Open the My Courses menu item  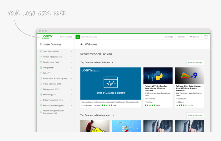(195, 37)
